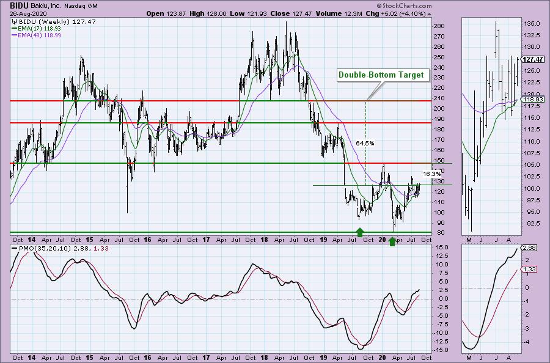Viewport: 550px width, 363px height.
Task: Click the black PMO legend line swatch
Action: 15,248
